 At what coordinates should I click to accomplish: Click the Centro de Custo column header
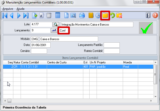65,62
